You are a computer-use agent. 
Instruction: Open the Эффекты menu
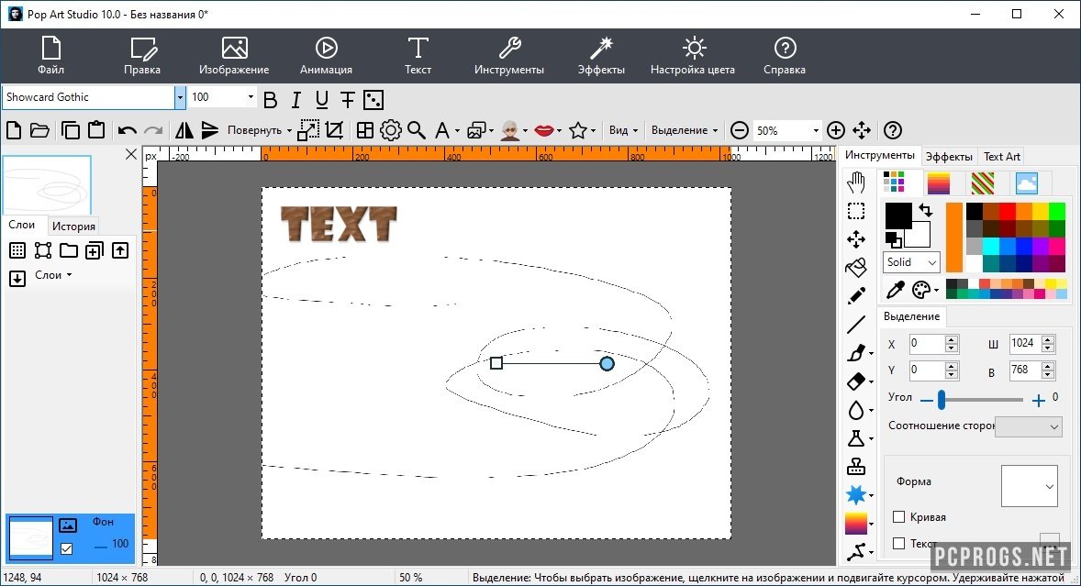tap(601, 55)
